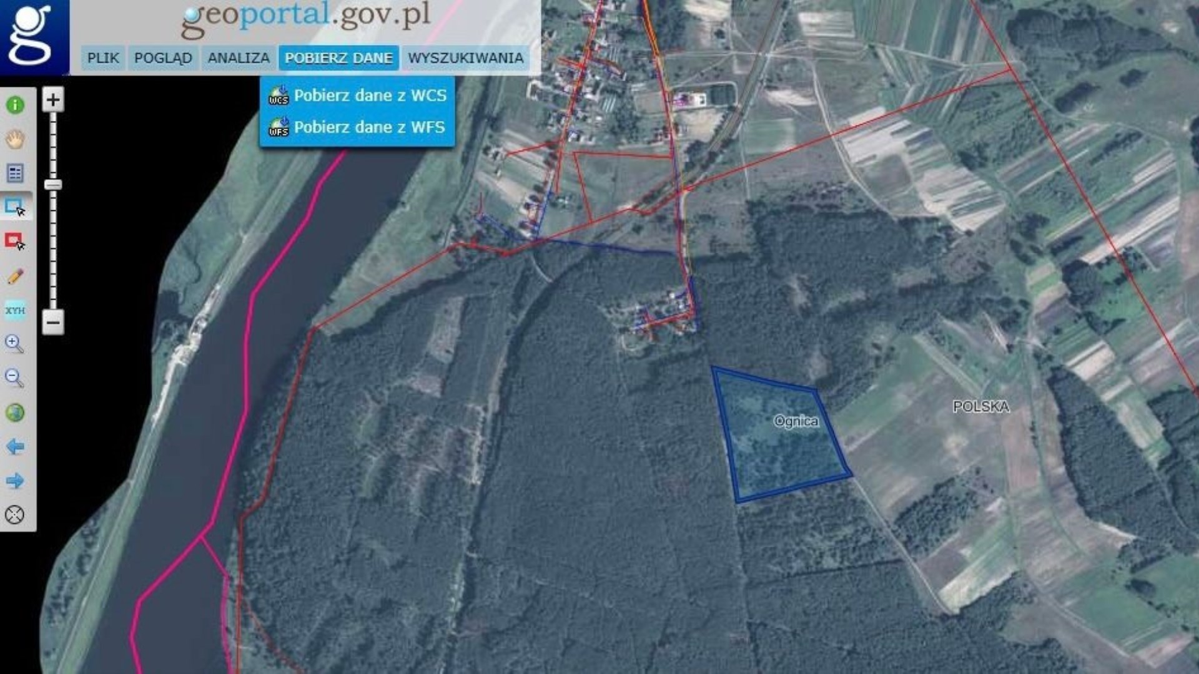Select the hand pan tool
The image size is (1199, 674).
point(16,139)
